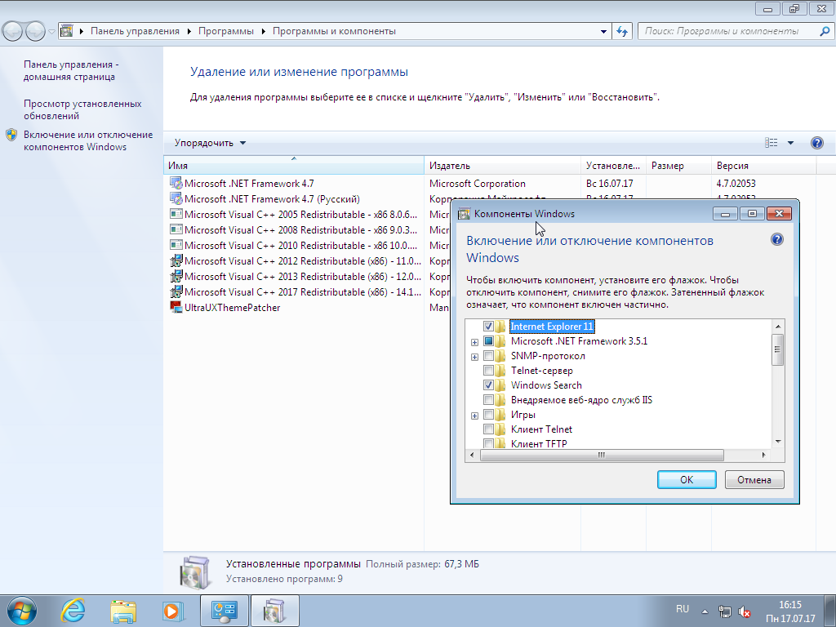Click Включение или отключение компонентов Windows link

point(88,140)
